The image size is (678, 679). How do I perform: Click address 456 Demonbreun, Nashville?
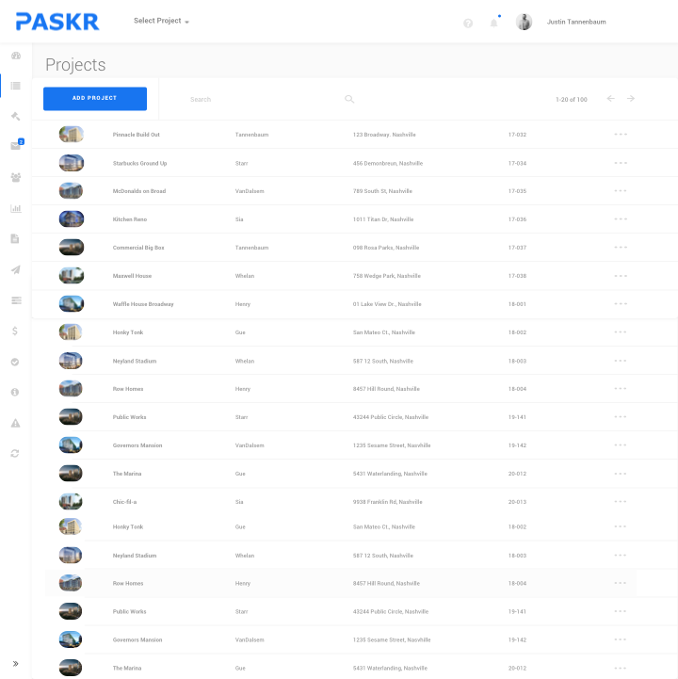387,163
